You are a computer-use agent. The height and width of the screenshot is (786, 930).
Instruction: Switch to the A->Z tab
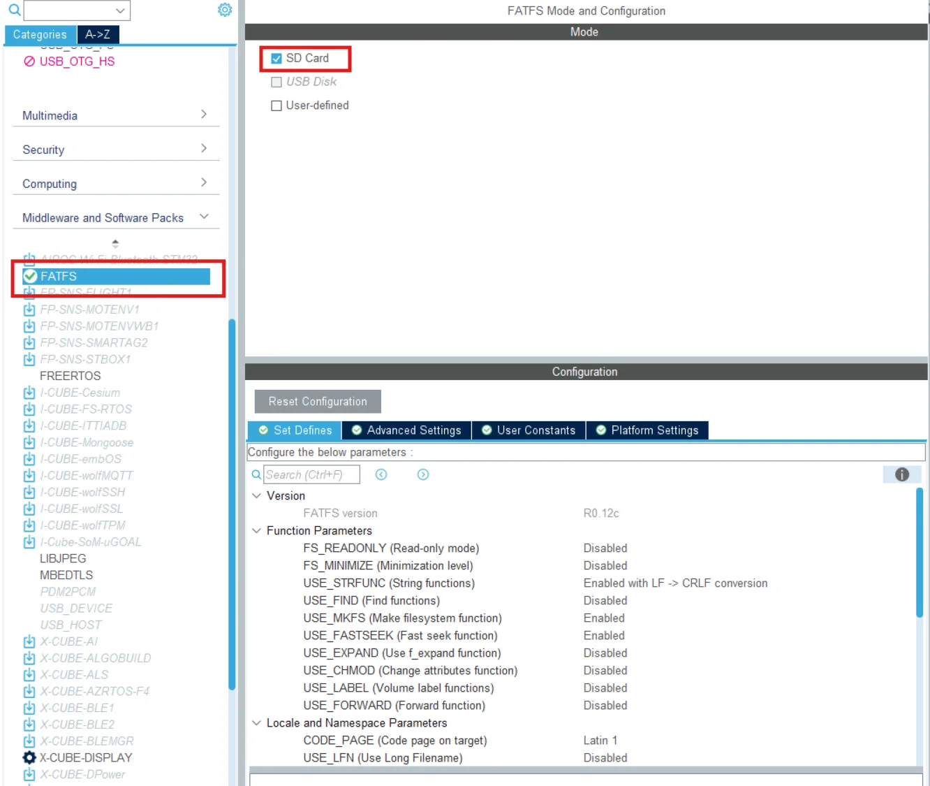(x=98, y=34)
